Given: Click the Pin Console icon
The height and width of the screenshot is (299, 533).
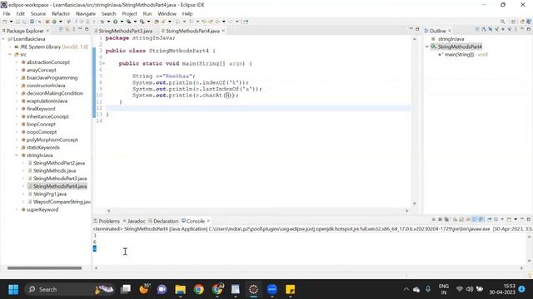Looking at the screenshot, I should (x=490, y=219).
